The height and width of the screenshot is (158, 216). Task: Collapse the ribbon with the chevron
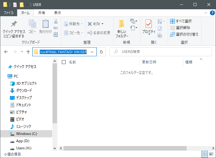tap(206, 13)
